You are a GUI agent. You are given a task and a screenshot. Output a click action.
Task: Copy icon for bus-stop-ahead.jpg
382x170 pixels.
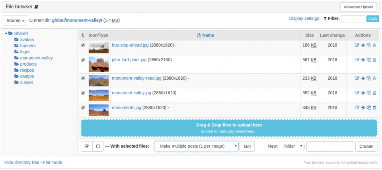pyautogui.click(x=369, y=45)
